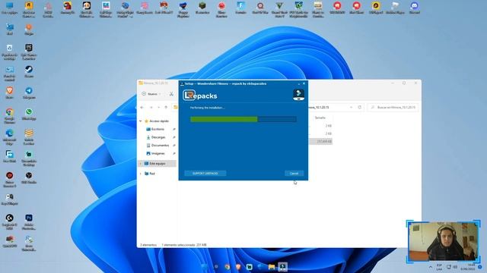Select Este equipo in navigation pane
The width and height of the screenshot is (487, 273).
(x=158, y=164)
